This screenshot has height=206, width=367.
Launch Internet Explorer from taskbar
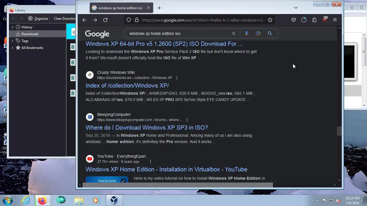pyautogui.click(x=26, y=200)
